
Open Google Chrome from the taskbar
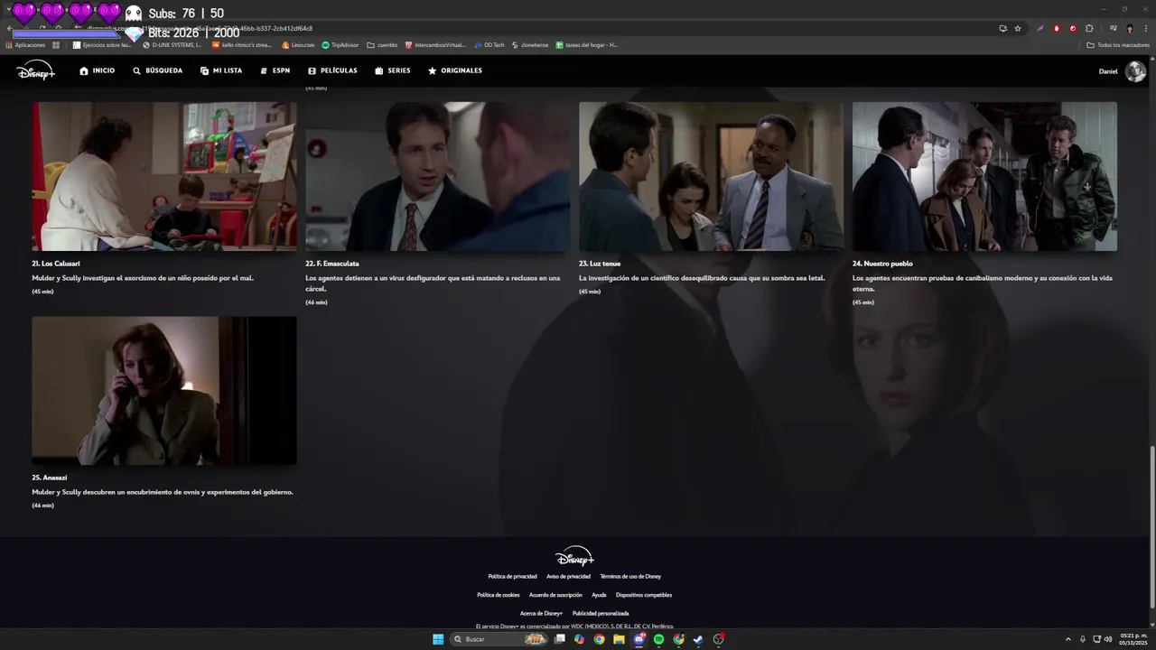click(x=599, y=639)
